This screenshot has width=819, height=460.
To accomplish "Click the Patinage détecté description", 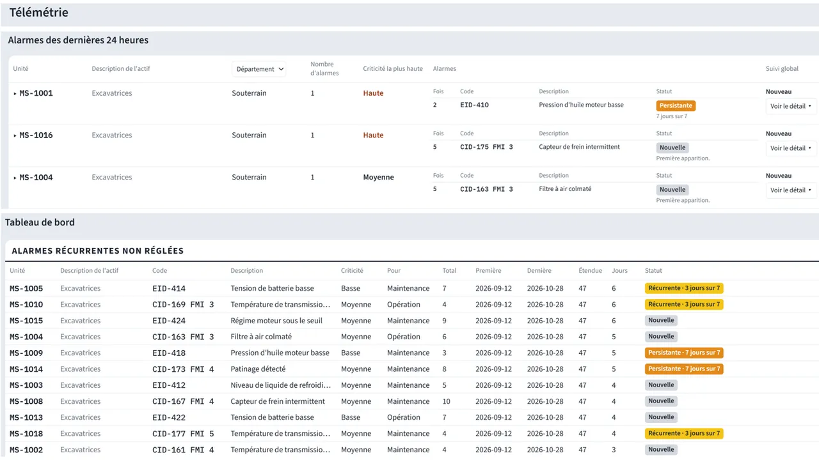I will 258,369.
